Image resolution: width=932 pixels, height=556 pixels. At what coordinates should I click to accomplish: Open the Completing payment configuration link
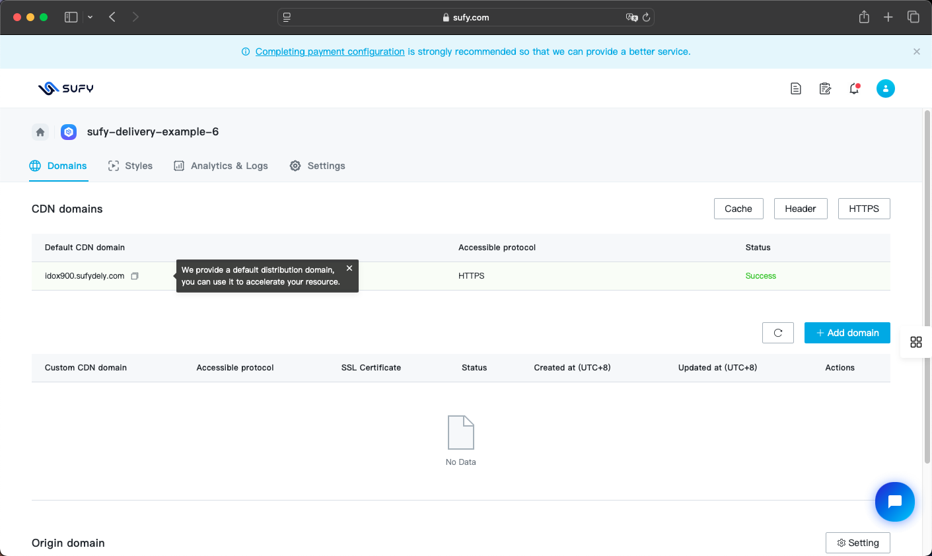[330, 52]
